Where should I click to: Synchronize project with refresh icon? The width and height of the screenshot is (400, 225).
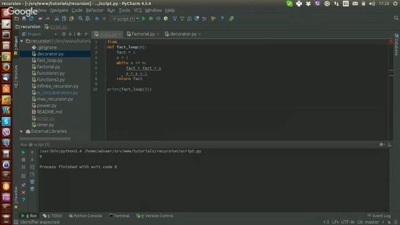[x=31, y=19]
